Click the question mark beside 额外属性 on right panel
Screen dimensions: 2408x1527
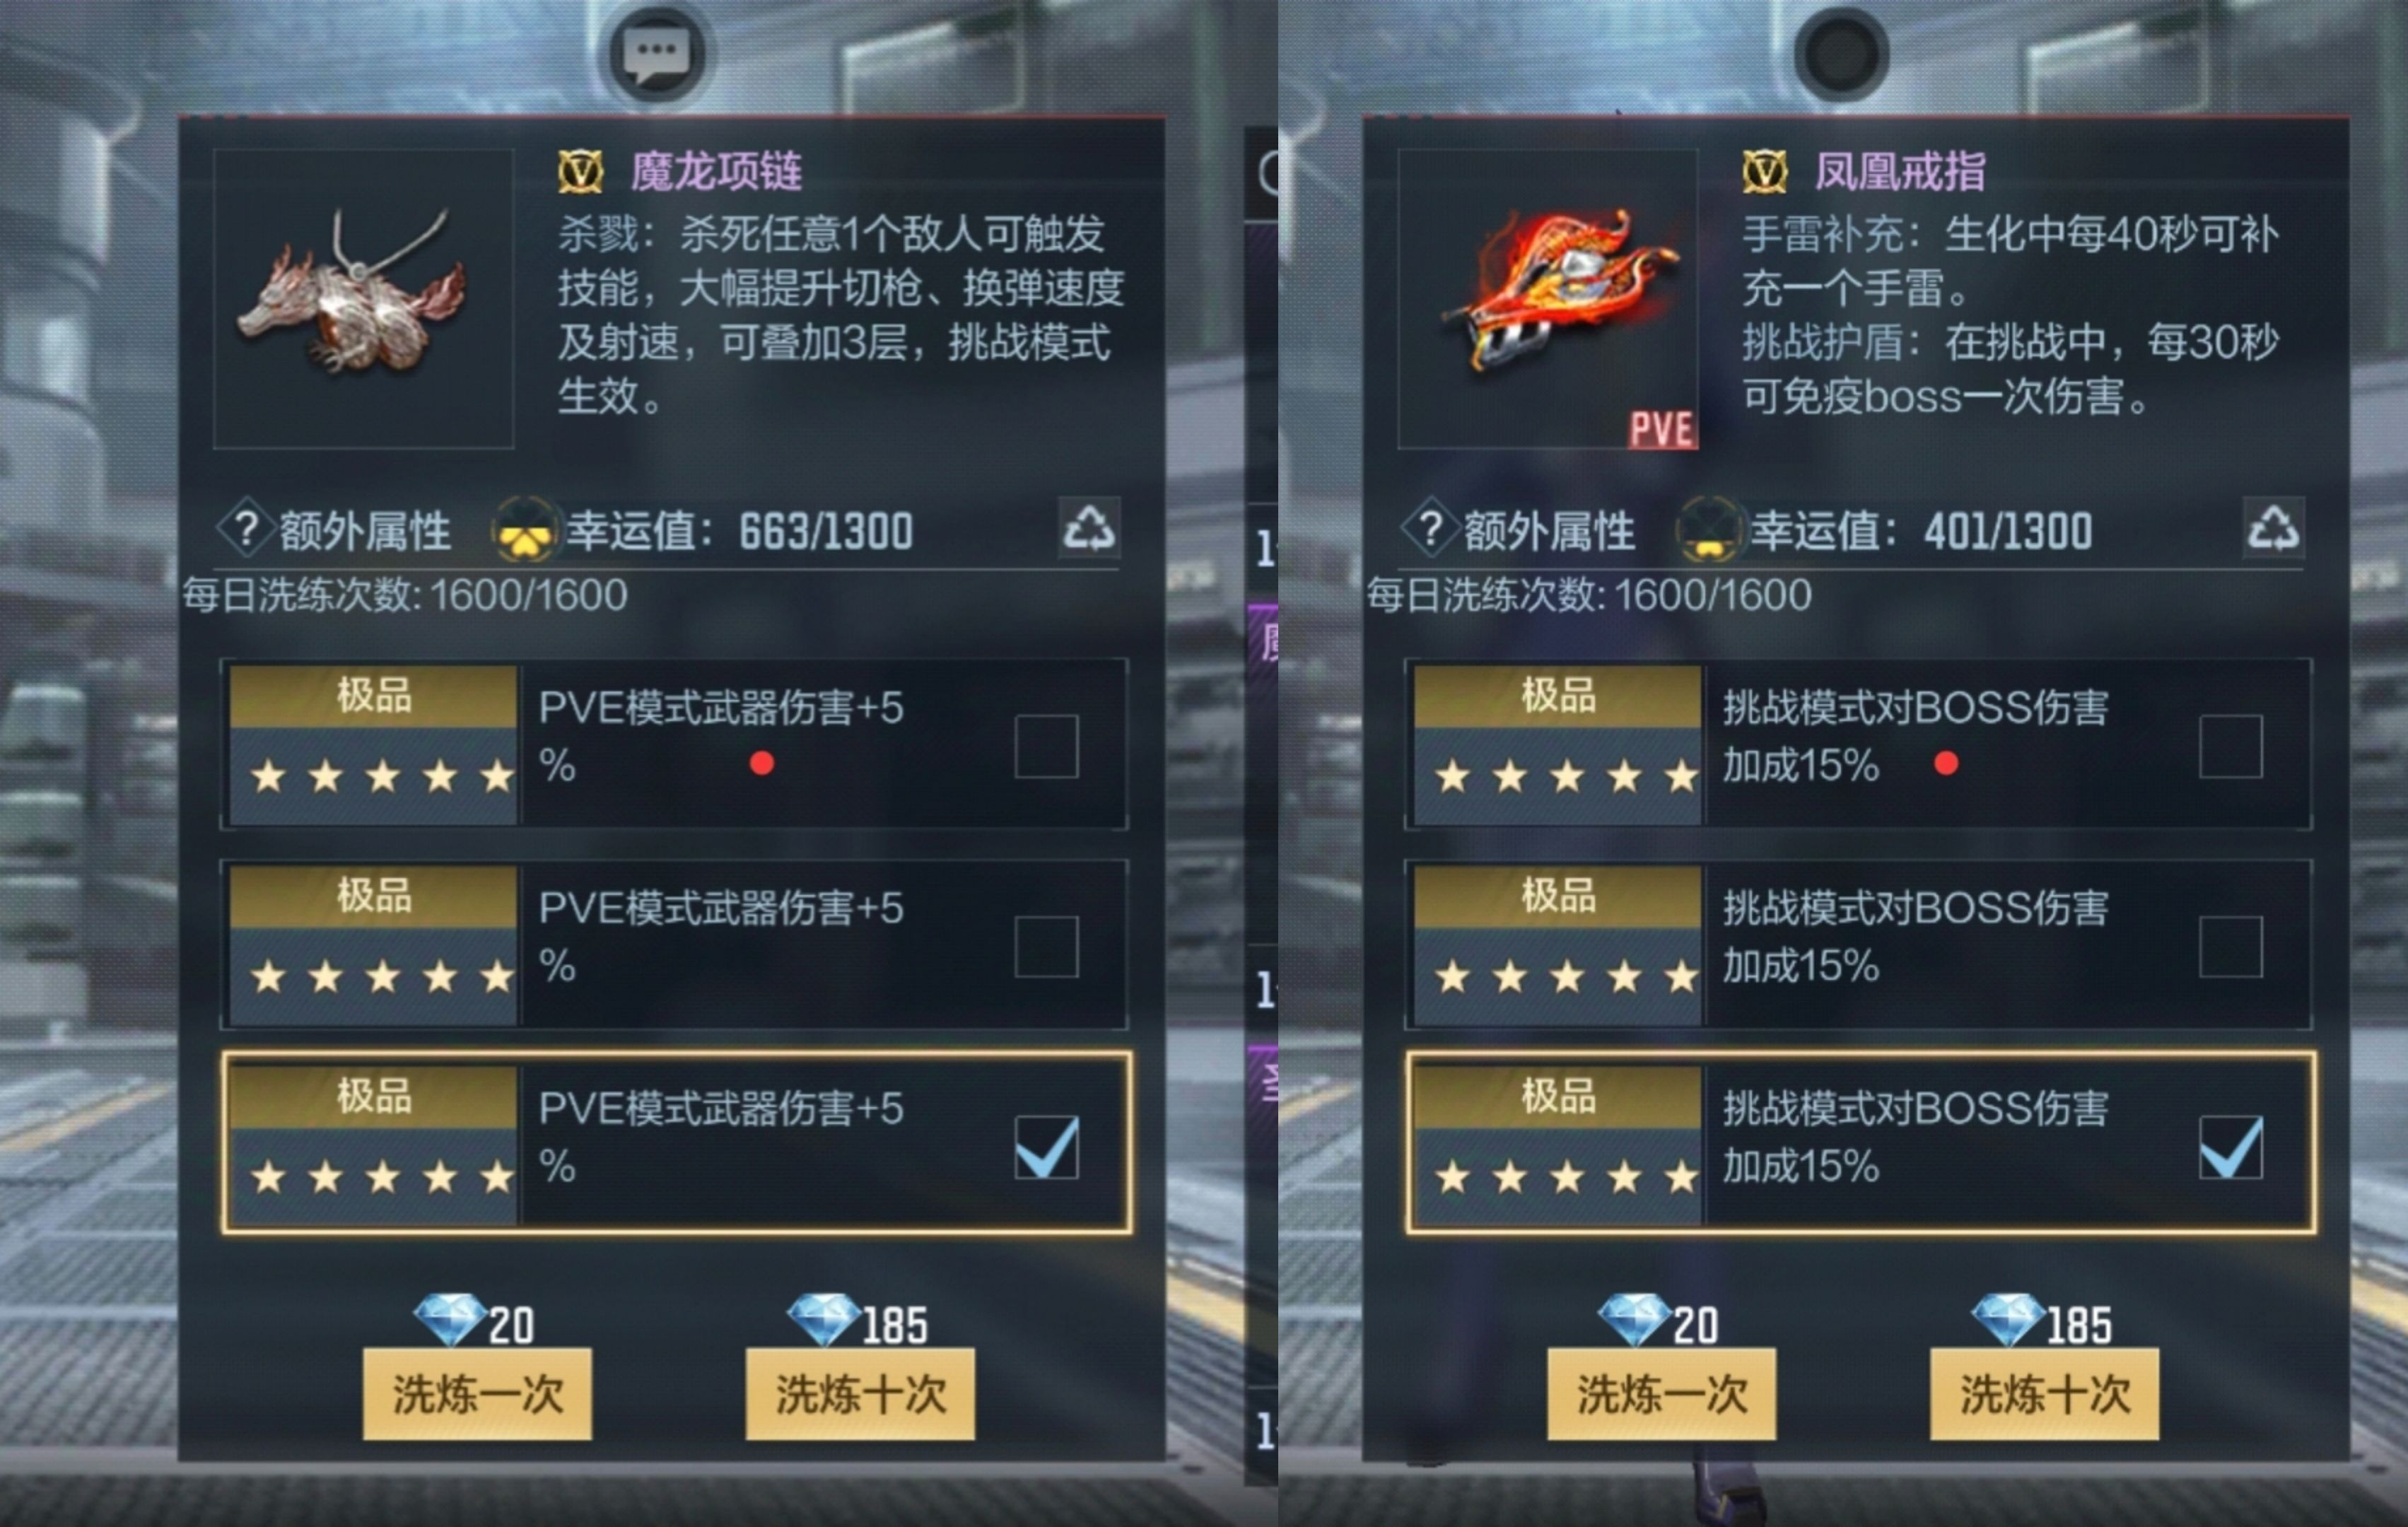[1430, 528]
